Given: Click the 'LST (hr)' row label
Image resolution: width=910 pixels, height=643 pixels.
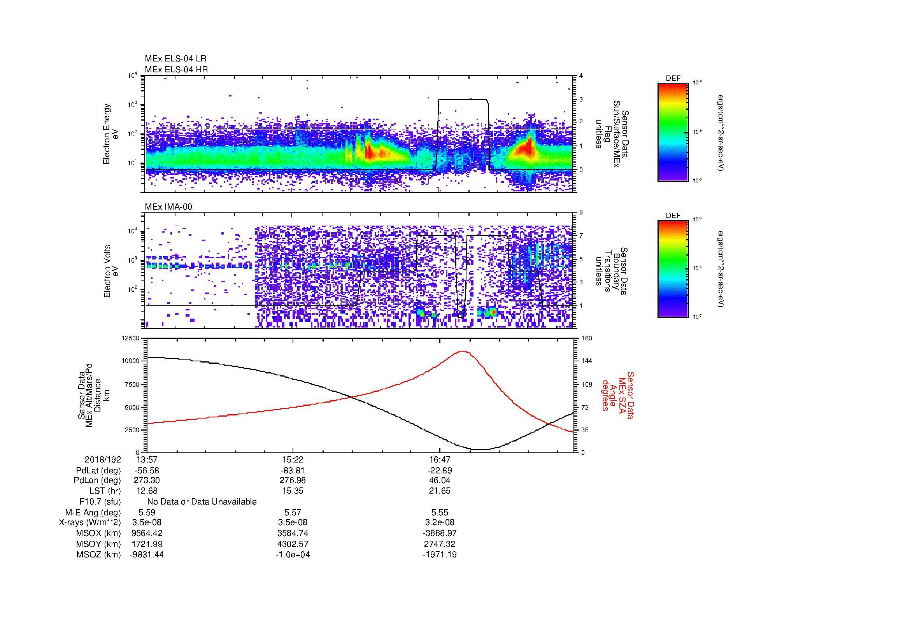Looking at the screenshot, I should (105, 491).
